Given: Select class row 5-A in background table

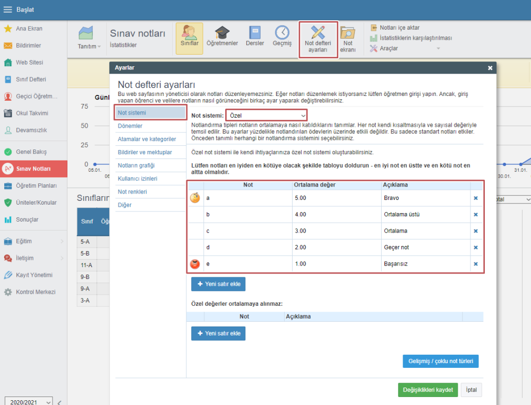Looking at the screenshot, I should 93,242.
